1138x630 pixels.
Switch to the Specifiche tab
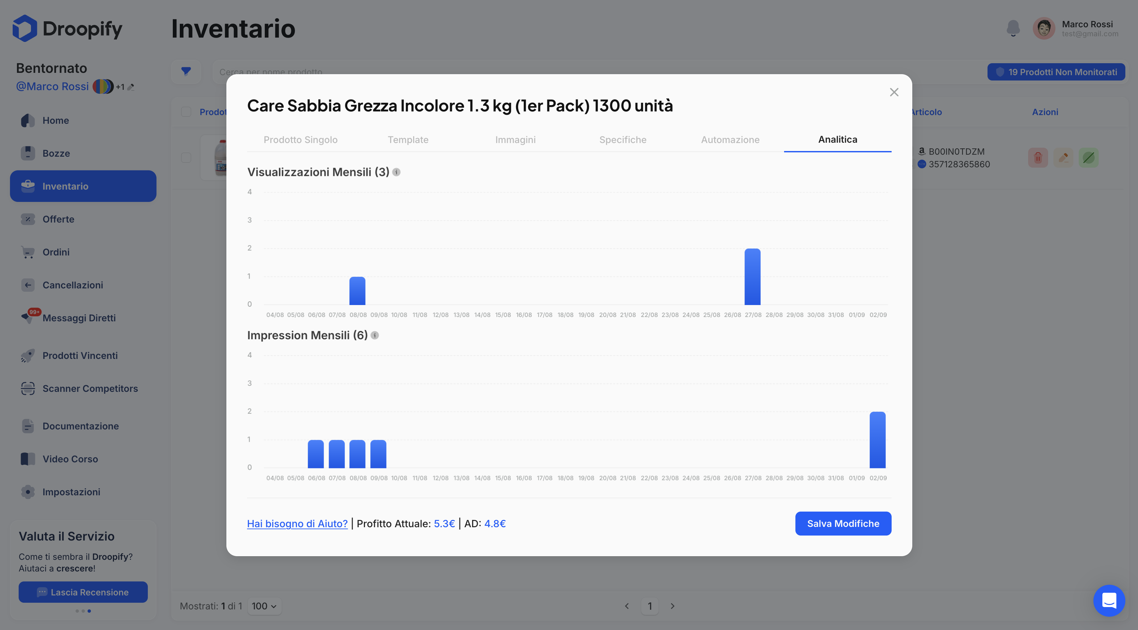click(x=623, y=139)
